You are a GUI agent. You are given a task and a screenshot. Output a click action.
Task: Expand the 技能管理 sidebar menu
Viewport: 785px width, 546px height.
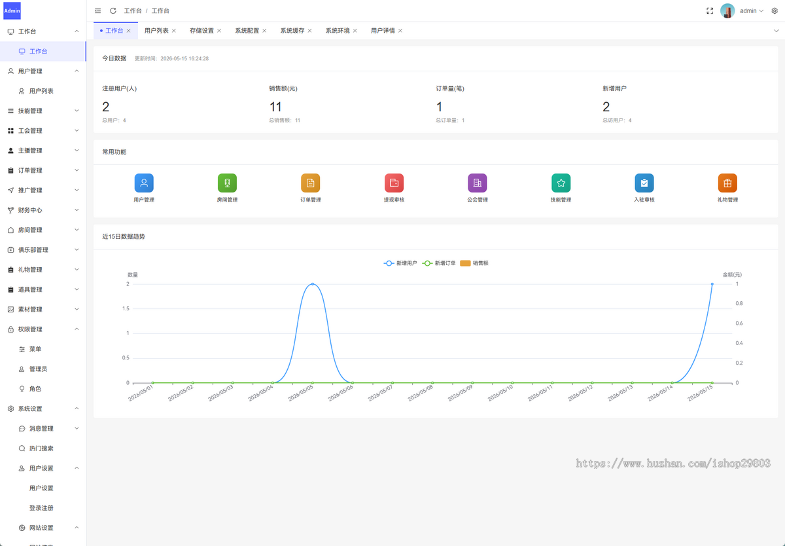pos(43,111)
